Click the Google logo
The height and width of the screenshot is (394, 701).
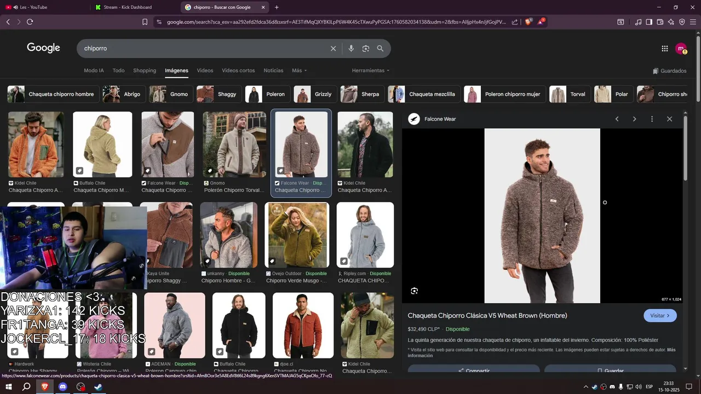(x=43, y=48)
